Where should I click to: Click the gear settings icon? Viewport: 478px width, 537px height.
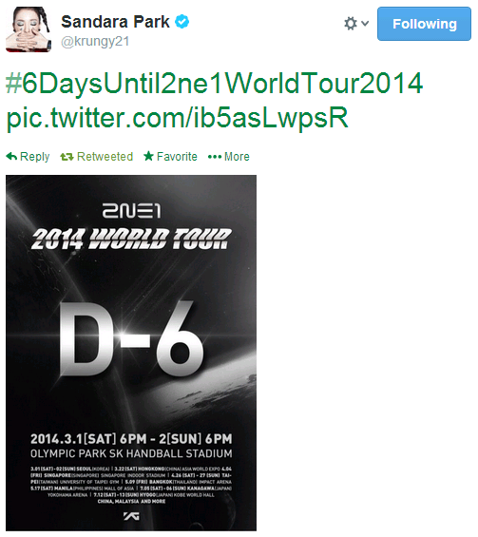click(351, 24)
